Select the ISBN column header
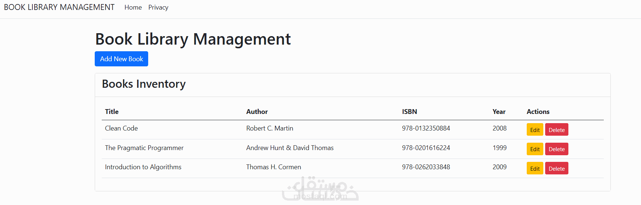 (x=409, y=112)
